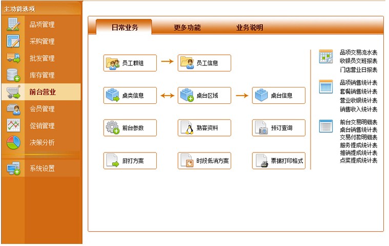Image resolution: width=389 pixels, height=246 pixels.
Task: Open the 预订查询 button
Action: click(x=279, y=128)
